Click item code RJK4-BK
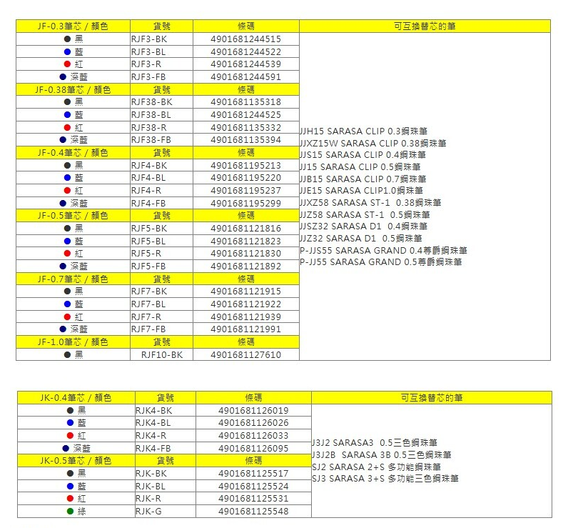The image size is (573, 528). [x=154, y=411]
